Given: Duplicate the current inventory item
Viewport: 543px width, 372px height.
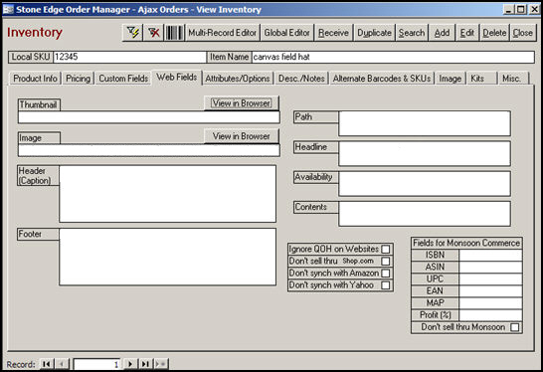Looking at the screenshot, I should click(x=374, y=33).
